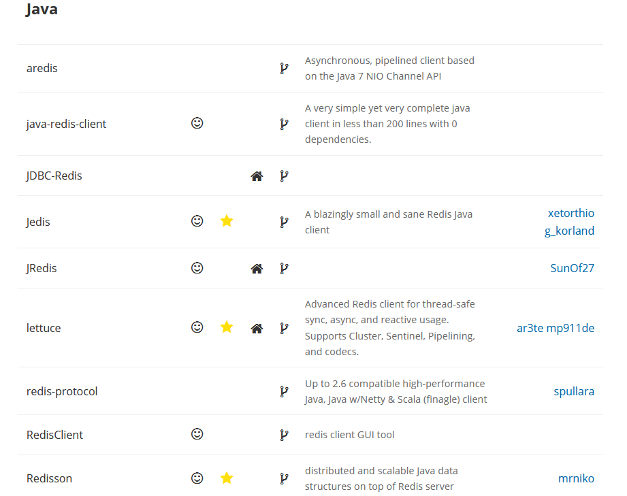Click the lettuce homepage house icon
Image resolution: width=627 pixels, height=496 pixels.
point(257,329)
